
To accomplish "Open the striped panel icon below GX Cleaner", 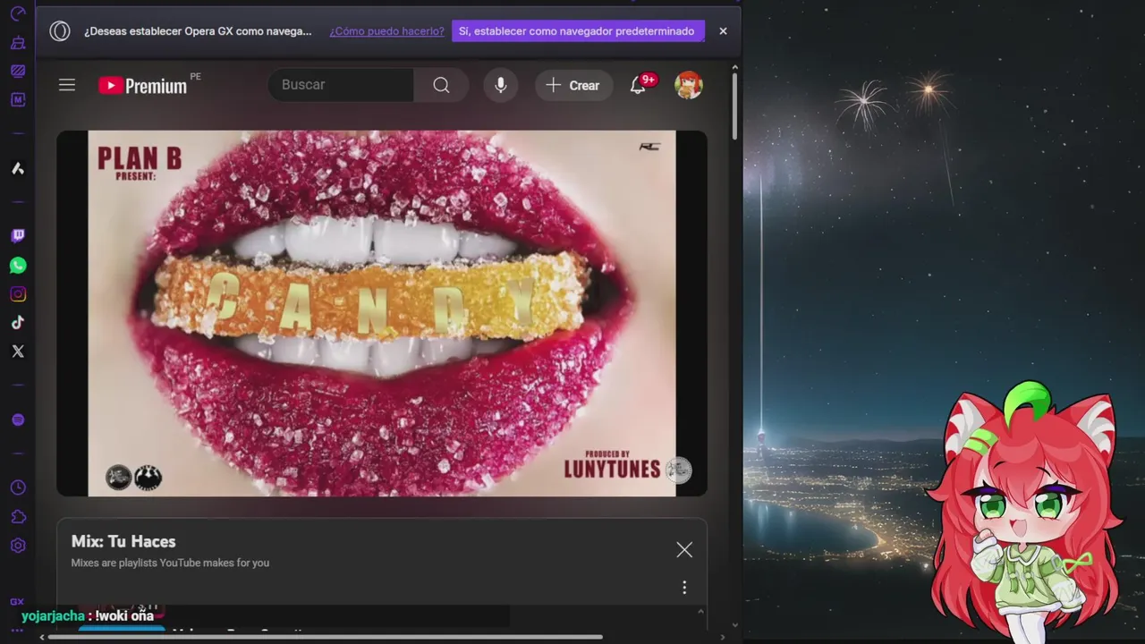I will [18, 72].
